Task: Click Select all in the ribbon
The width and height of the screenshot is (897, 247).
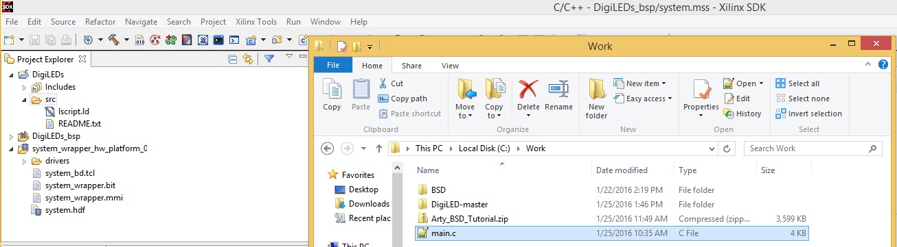Action: (x=797, y=83)
